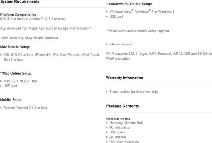212x143 pixels.
Task: Click the App Store download required note
Action: 46,29
